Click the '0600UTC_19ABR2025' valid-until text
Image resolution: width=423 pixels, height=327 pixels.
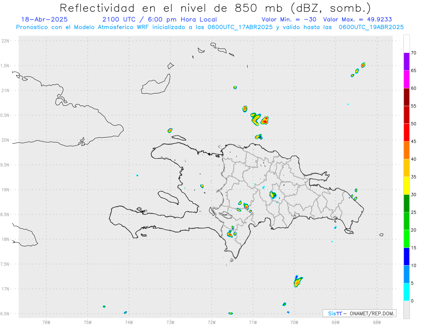point(371,27)
